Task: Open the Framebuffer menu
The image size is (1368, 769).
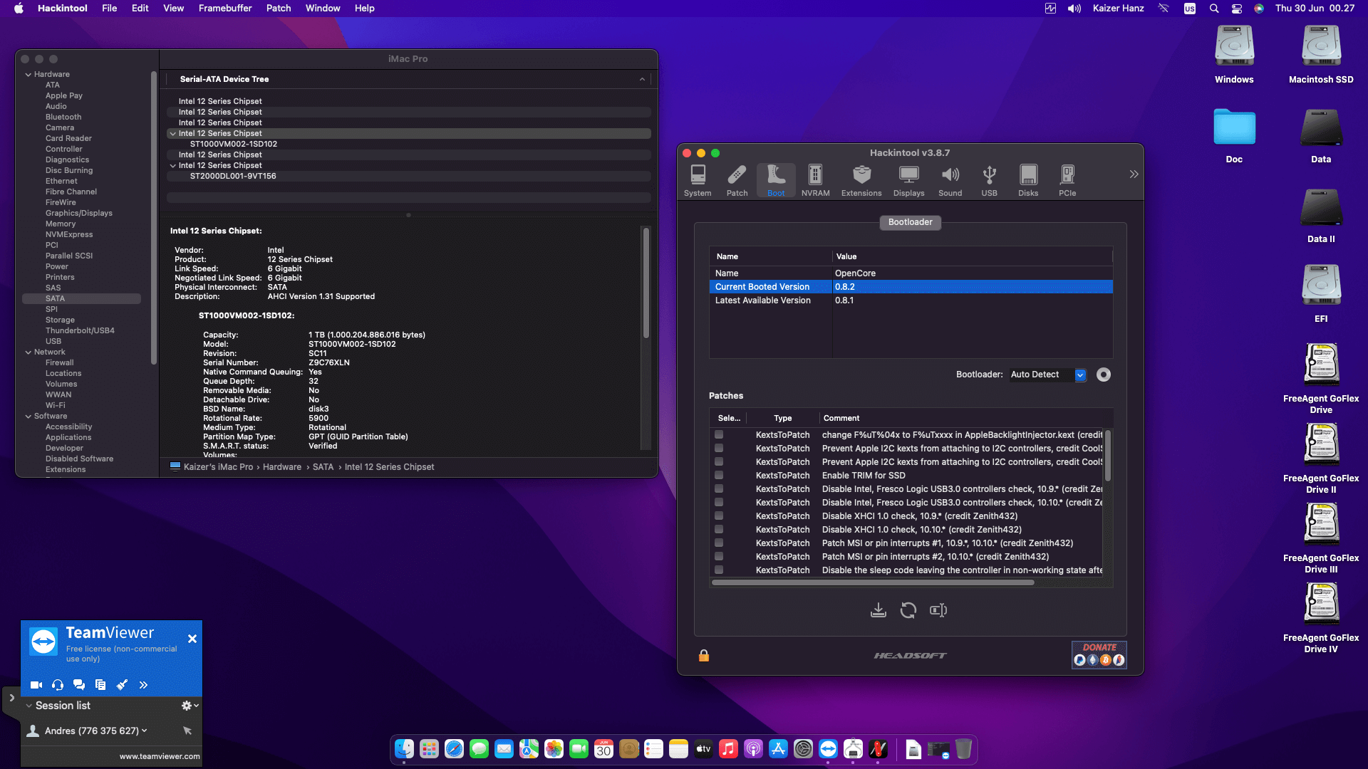Action: [x=224, y=8]
